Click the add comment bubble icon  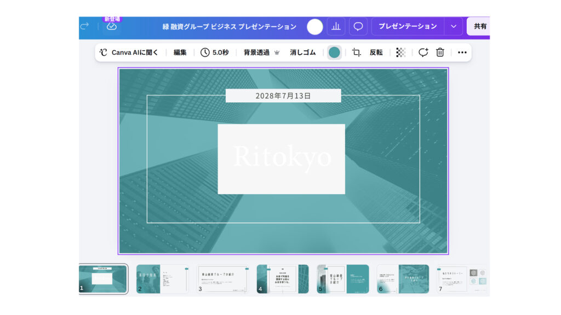(423, 52)
